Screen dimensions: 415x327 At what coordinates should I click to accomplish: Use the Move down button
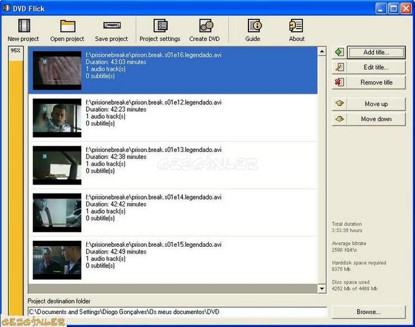pos(376,119)
